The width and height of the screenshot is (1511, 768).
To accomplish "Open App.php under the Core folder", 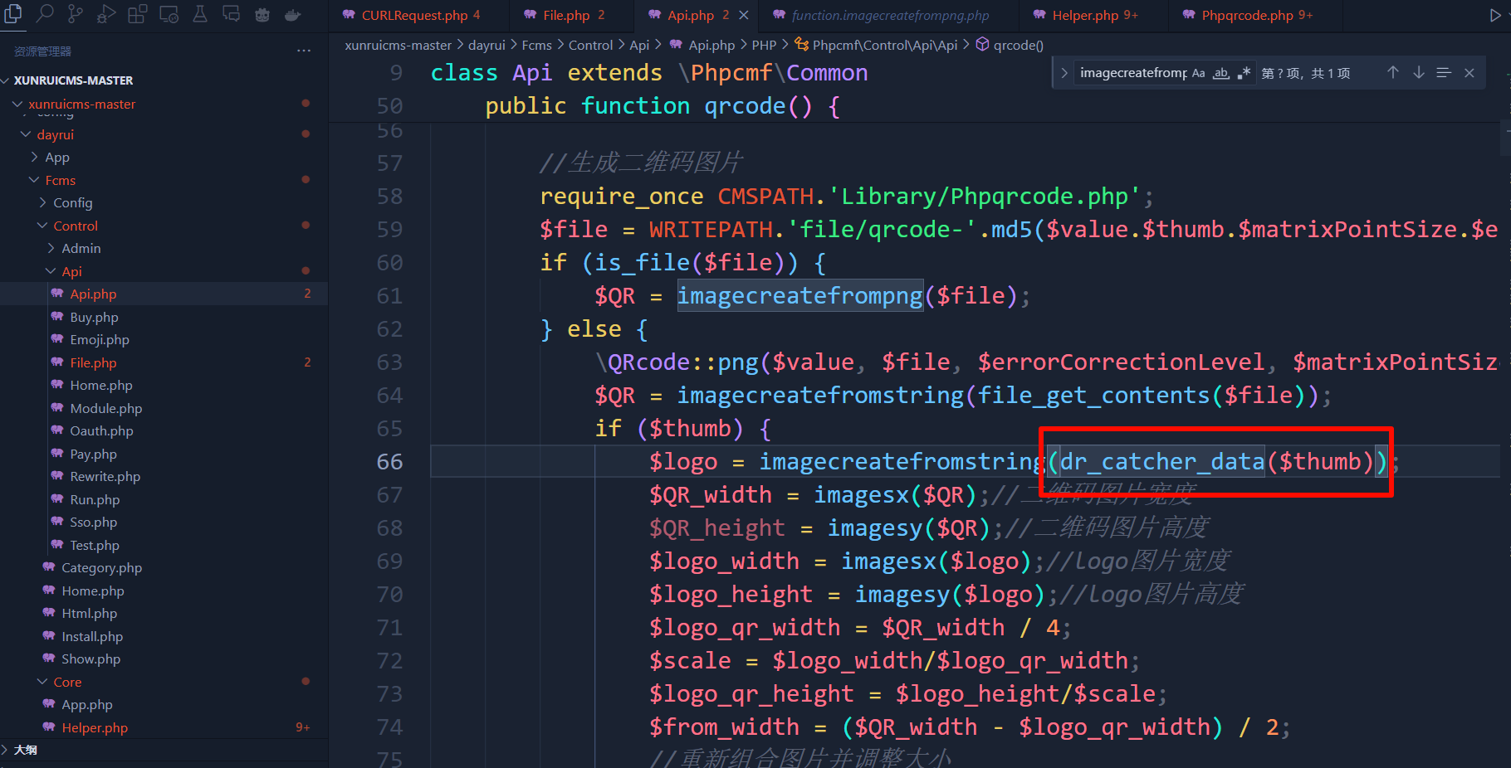I will tap(87, 705).
